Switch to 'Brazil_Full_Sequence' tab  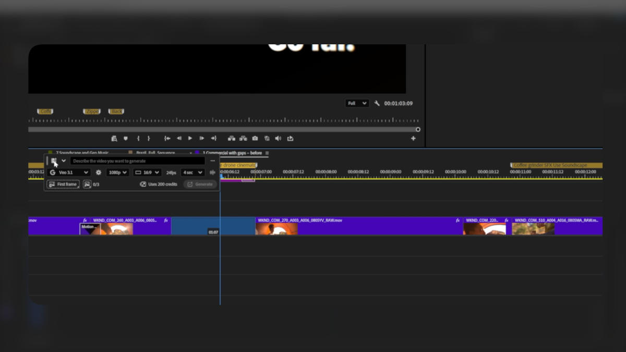coord(155,153)
